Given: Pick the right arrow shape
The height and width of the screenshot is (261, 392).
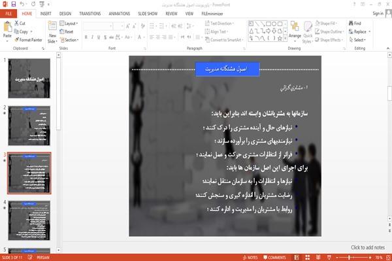Looking at the screenshot, I should click(x=269, y=31).
